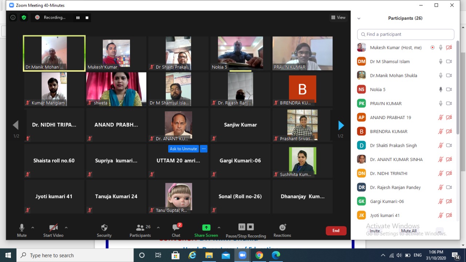Select the Tanu Gupta cartoon avatar tile

pos(178,196)
